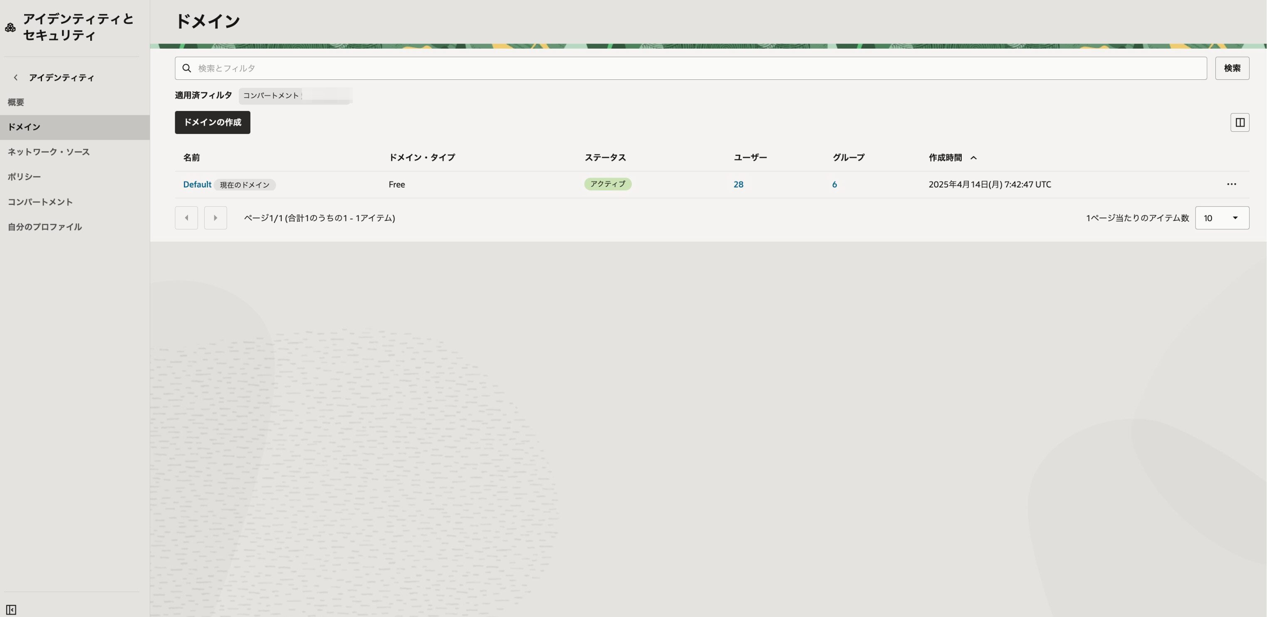Viewport: 1267px width, 617px height.
Task: Open 概要 in the sidebar
Action: point(16,102)
